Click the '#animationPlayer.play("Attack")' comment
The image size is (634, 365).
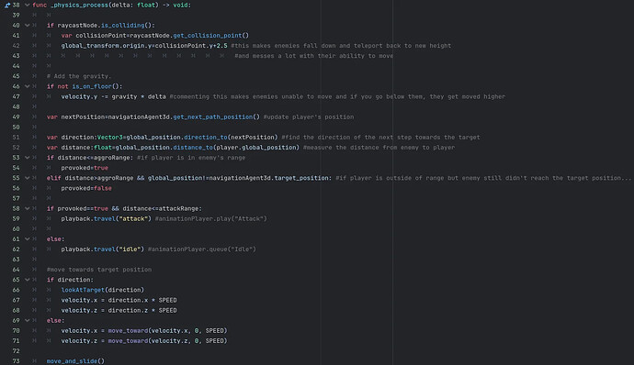[x=211, y=219]
